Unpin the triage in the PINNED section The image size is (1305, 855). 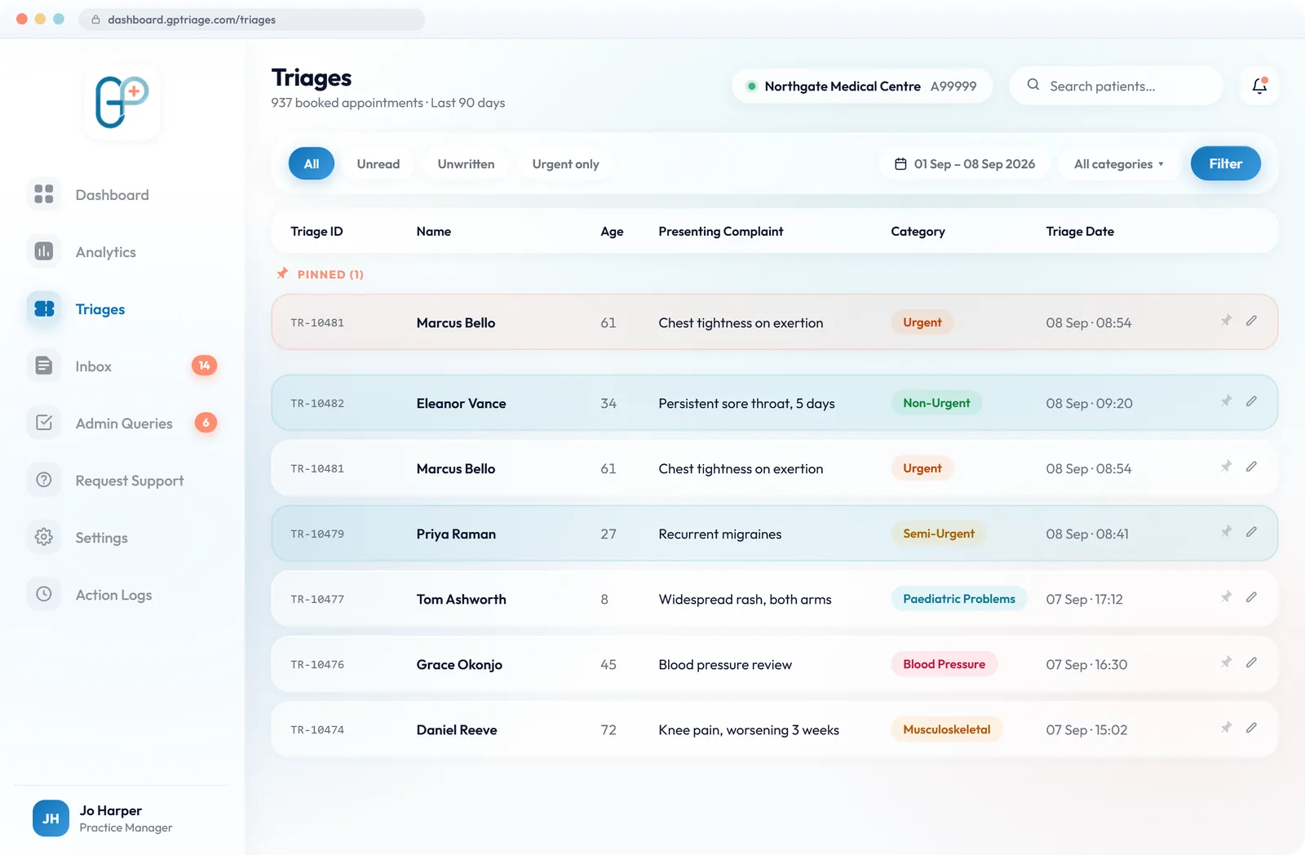(1226, 321)
